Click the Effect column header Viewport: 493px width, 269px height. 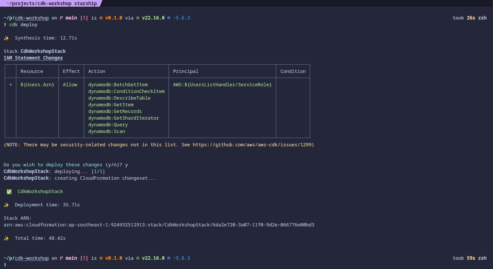[71, 71]
